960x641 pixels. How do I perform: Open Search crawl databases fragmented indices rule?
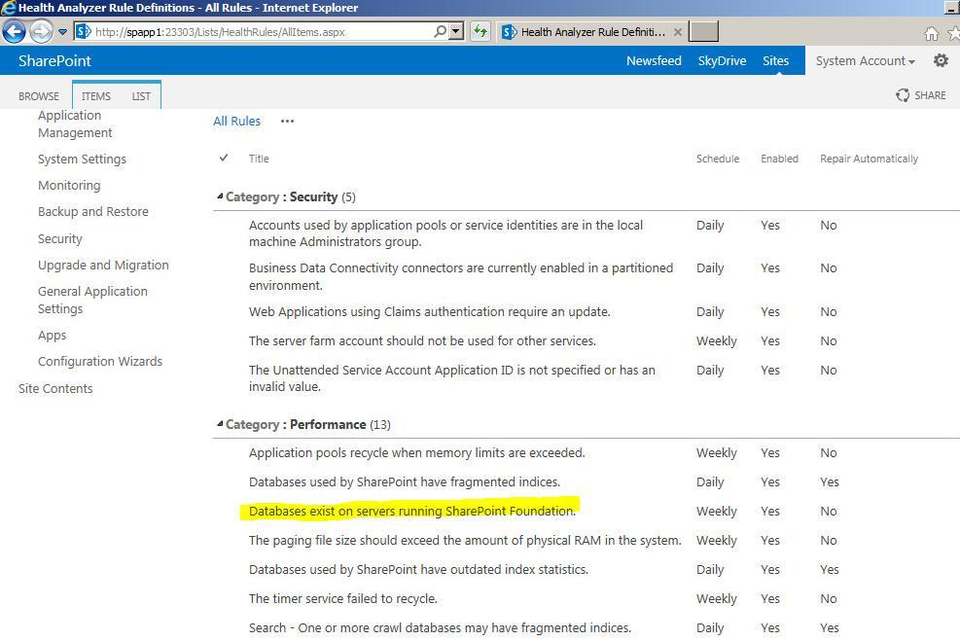[440, 628]
